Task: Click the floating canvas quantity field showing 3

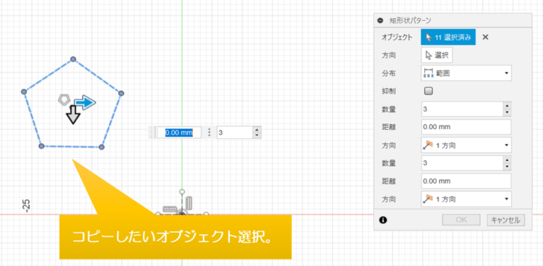Action: click(x=235, y=133)
